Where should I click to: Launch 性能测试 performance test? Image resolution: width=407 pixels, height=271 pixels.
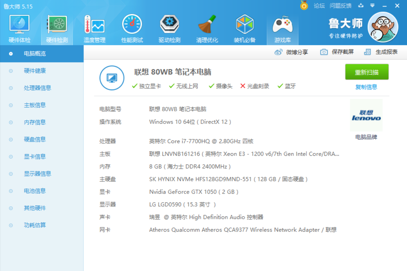click(132, 25)
